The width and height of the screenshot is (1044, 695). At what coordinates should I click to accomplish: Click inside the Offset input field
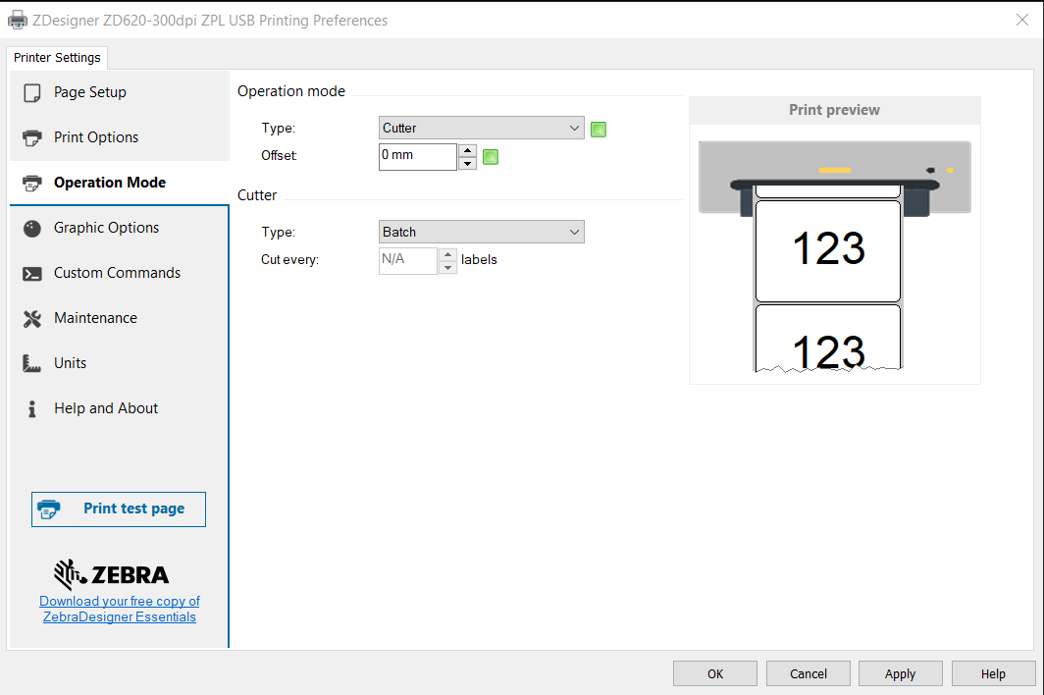417,156
